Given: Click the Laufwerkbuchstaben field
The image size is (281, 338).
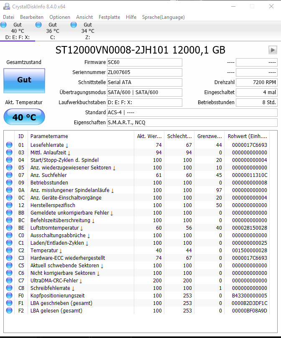Looking at the screenshot, I should [x=145, y=102].
